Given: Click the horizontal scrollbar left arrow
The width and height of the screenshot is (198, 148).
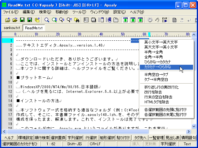Looking at the screenshot, I should click(x=4, y=132).
